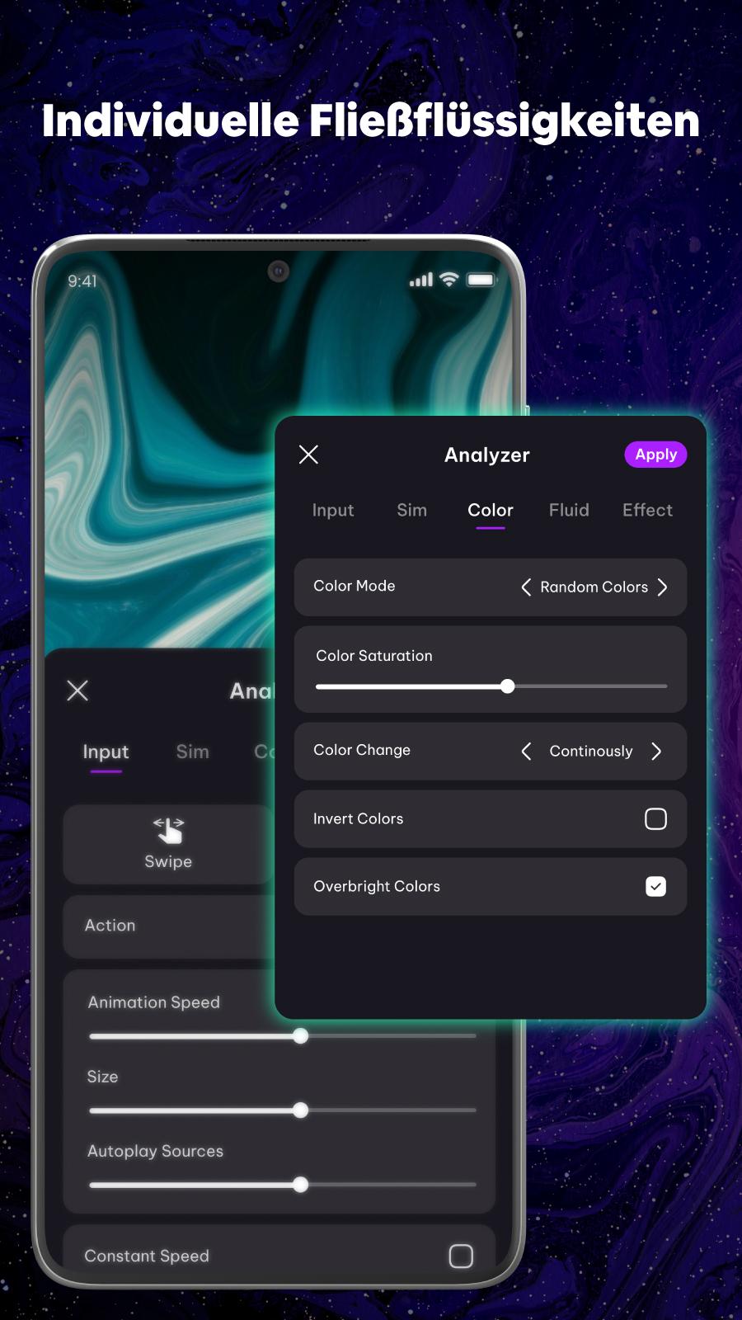742x1320 pixels.
Task: Click the Color Change label
Action: [x=362, y=750]
